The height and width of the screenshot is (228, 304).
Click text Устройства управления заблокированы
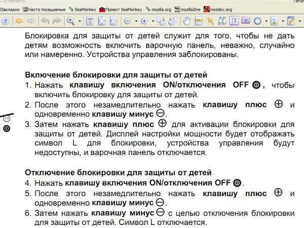[x=163, y=55]
